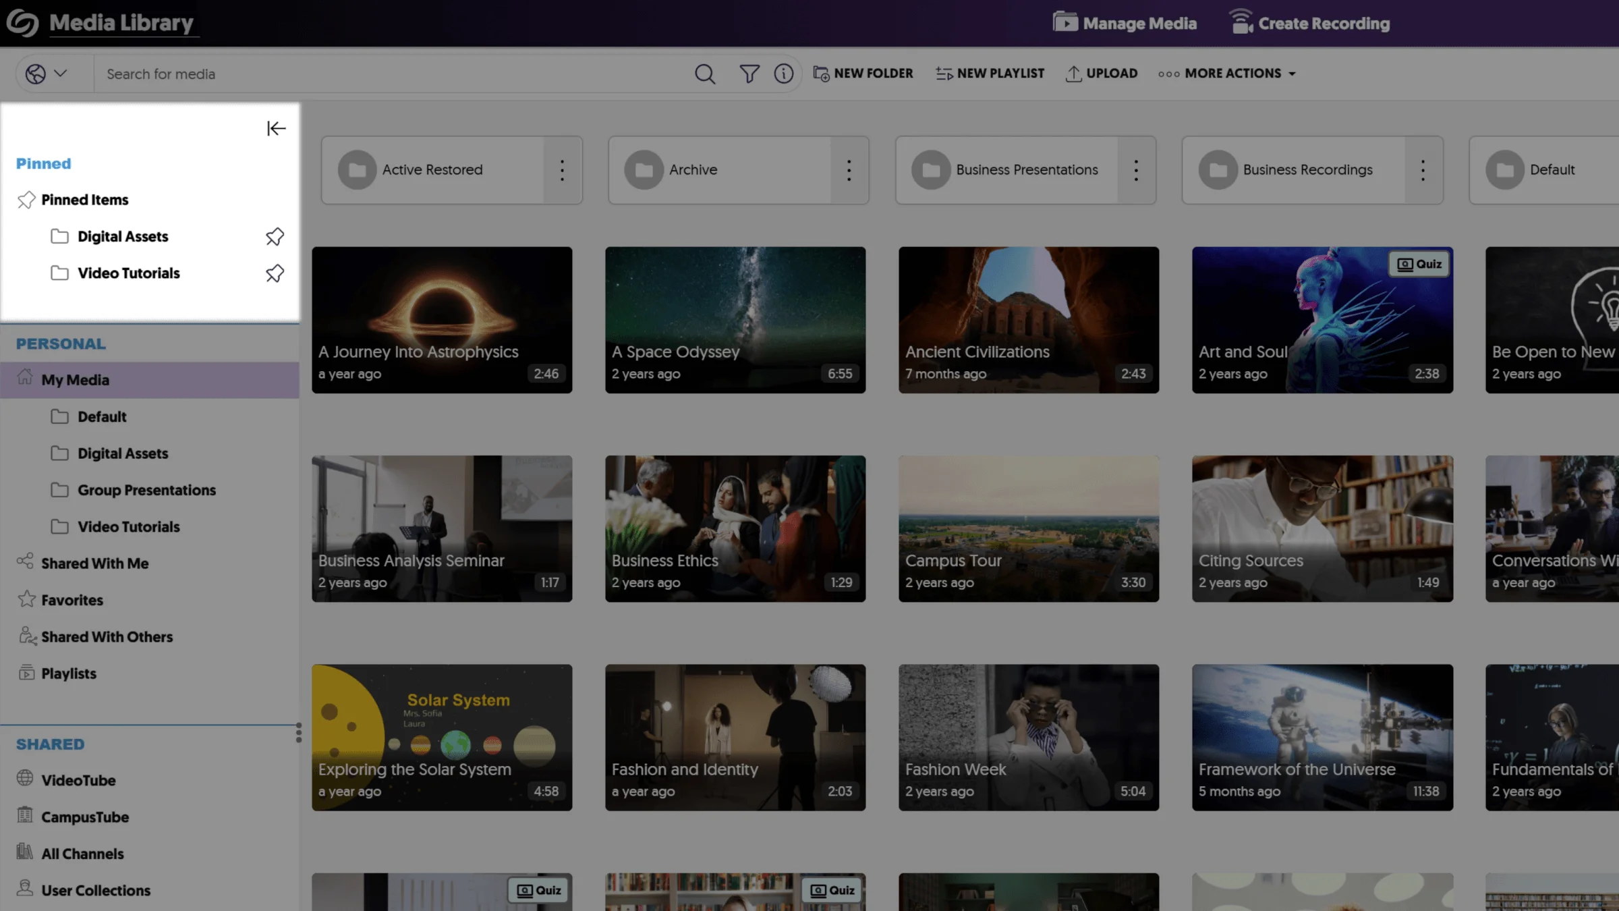Open Digital Assets under My Media
Viewport: 1619px width, 911px height.
tap(122, 453)
